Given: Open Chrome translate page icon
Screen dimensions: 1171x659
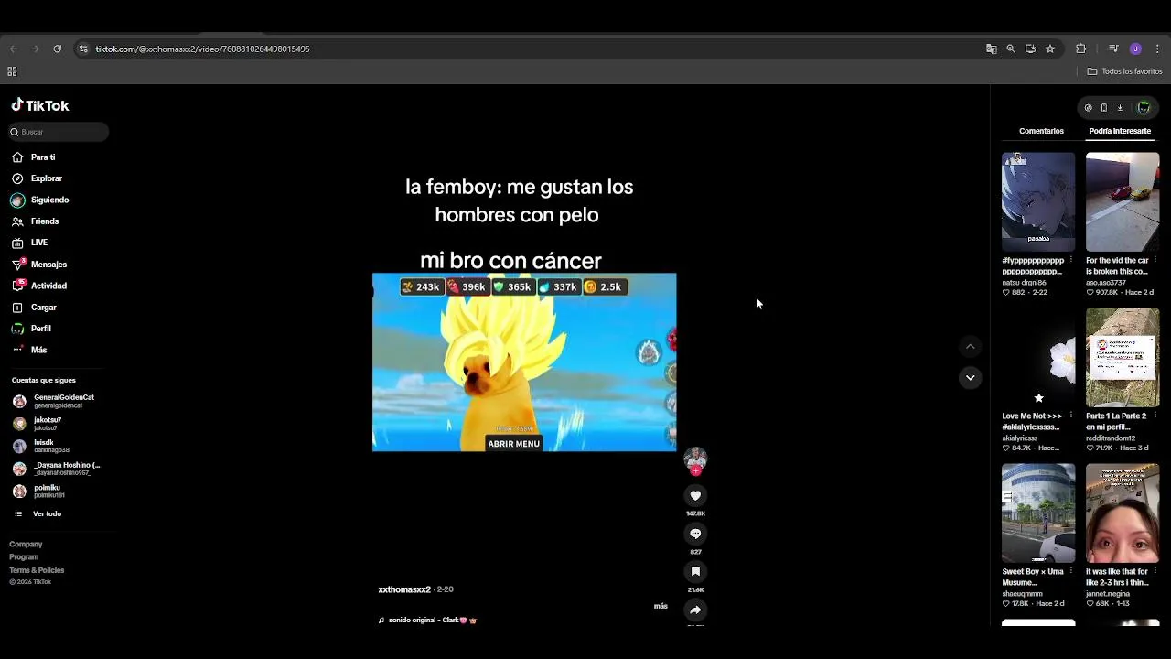Looking at the screenshot, I should pos(991,49).
